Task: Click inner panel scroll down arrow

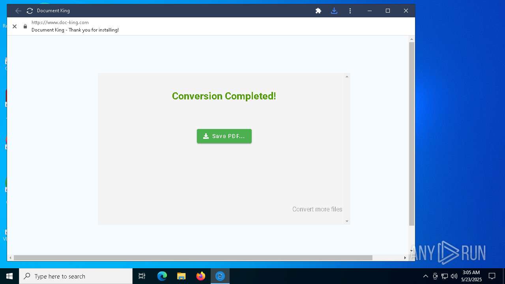Action: 347,221
